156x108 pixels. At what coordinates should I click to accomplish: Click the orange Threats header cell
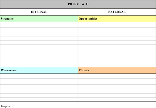click(117, 70)
